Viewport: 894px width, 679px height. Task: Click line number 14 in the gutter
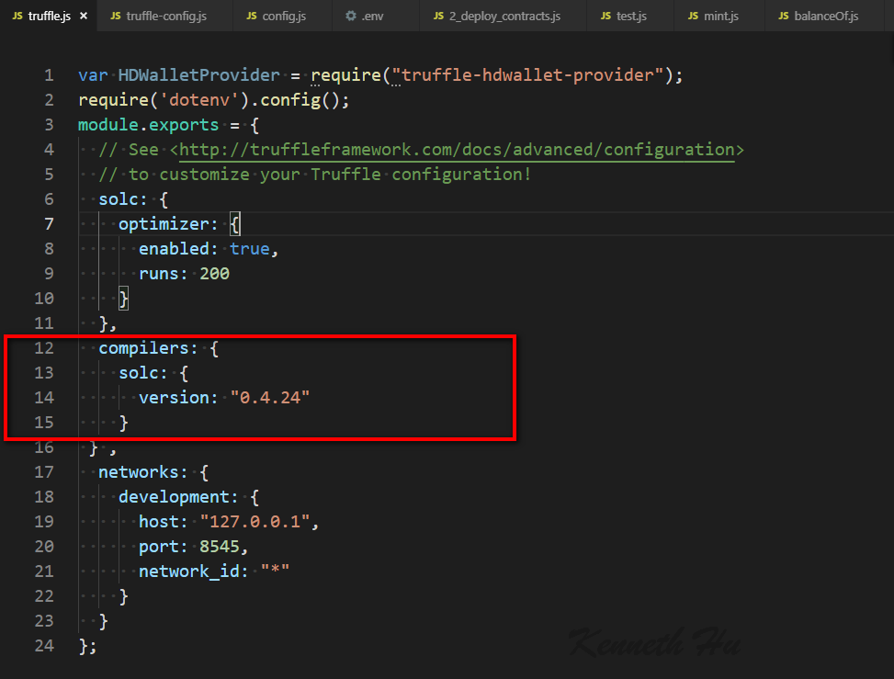click(x=44, y=397)
